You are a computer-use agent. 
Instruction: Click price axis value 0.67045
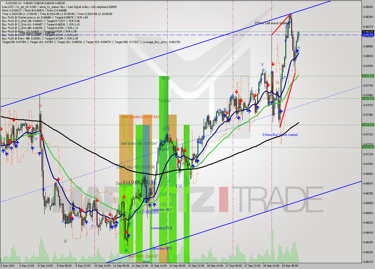(368, 164)
